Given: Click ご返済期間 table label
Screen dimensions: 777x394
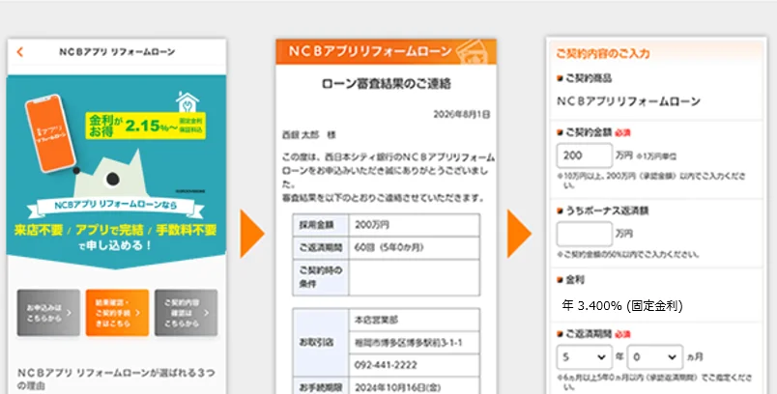Looking at the screenshot, I should click(321, 247).
